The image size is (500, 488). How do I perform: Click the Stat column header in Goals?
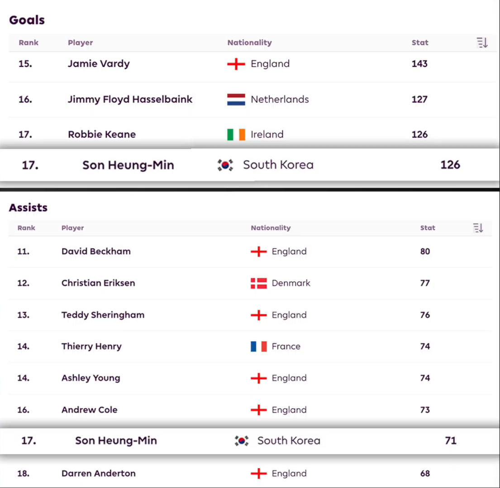coord(419,43)
